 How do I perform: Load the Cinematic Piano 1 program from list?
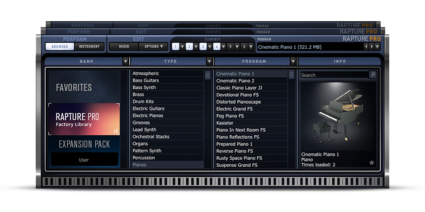pyautogui.click(x=251, y=74)
